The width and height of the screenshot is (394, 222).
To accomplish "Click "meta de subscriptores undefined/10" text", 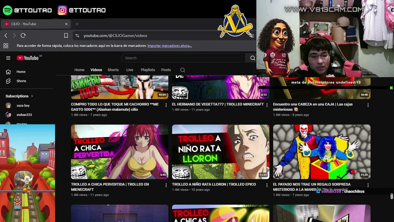I will pyautogui.click(x=326, y=82).
